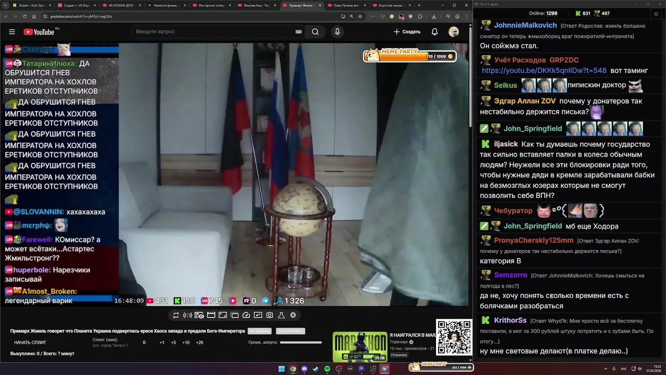Switch to the Студия — VK Видео tab
Viewport: 666px width, 375px height.
pos(76,5)
